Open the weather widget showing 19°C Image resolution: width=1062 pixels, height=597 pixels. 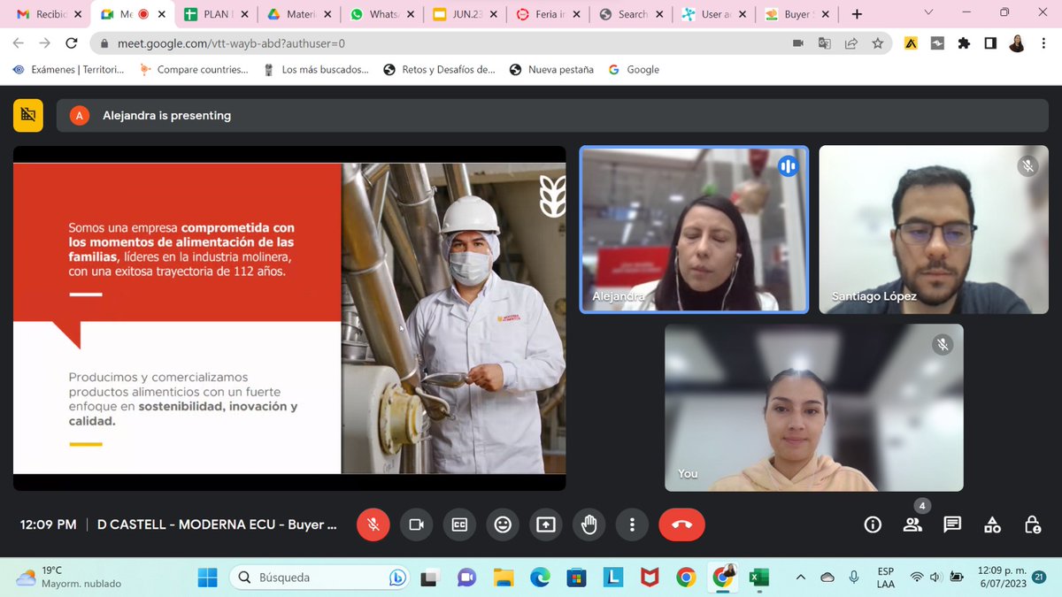tap(68, 578)
